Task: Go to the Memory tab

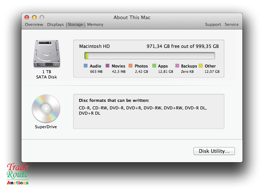Action: [95, 25]
